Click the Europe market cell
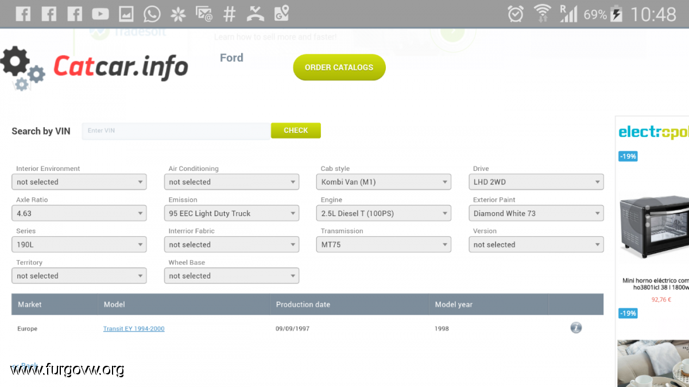This screenshot has height=387, width=689. [x=28, y=329]
